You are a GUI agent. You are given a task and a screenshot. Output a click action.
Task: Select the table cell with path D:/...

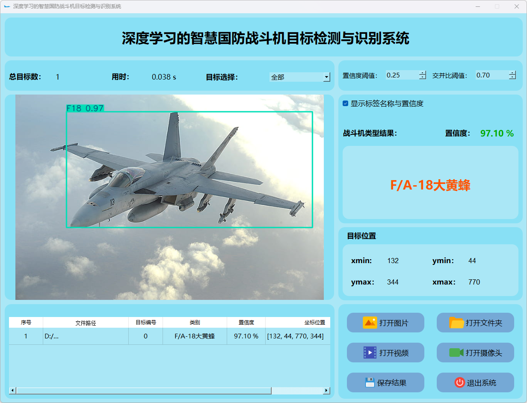[x=86, y=336]
